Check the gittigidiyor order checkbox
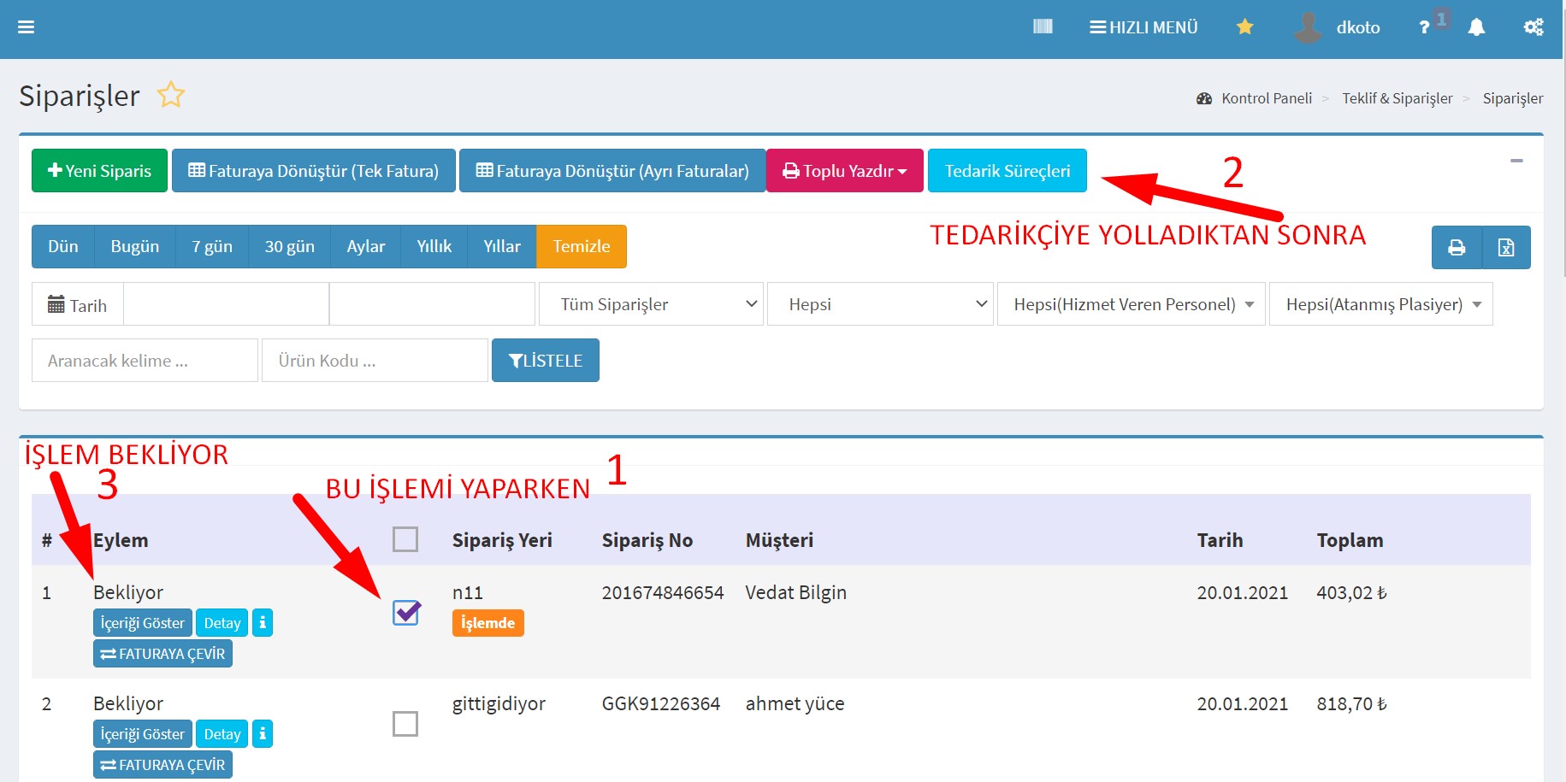Image resolution: width=1566 pixels, height=782 pixels. pos(405,724)
